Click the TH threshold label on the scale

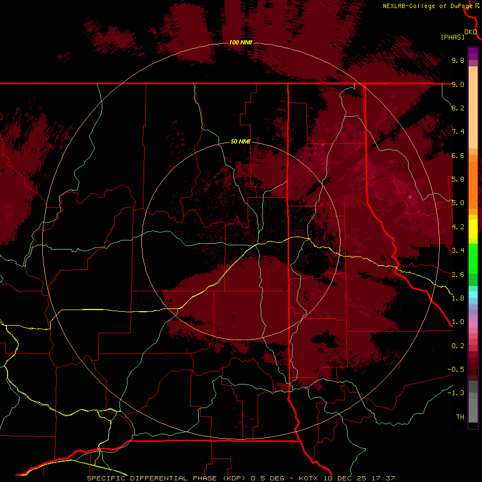[460, 417]
